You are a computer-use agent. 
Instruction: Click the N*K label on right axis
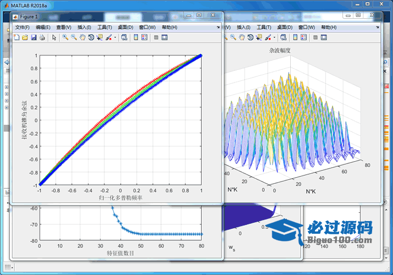pyautogui.click(x=311, y=191)
